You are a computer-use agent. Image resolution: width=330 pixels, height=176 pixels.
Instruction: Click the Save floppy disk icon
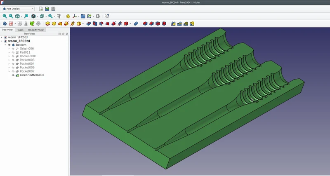tap(53, 9)
